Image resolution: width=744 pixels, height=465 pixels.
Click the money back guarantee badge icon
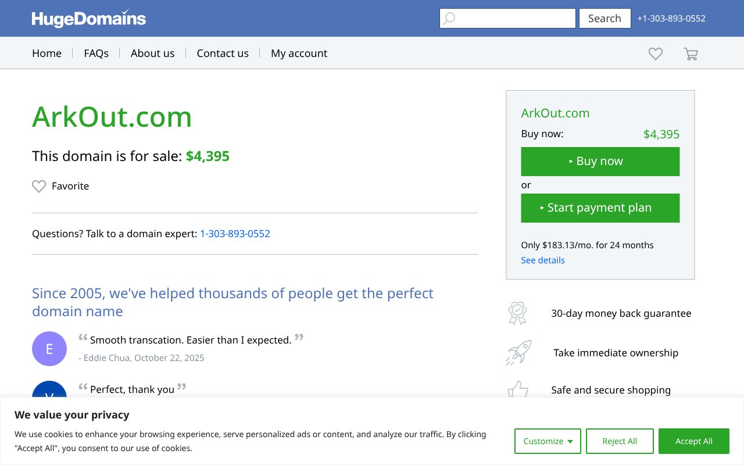pos(517,313)
